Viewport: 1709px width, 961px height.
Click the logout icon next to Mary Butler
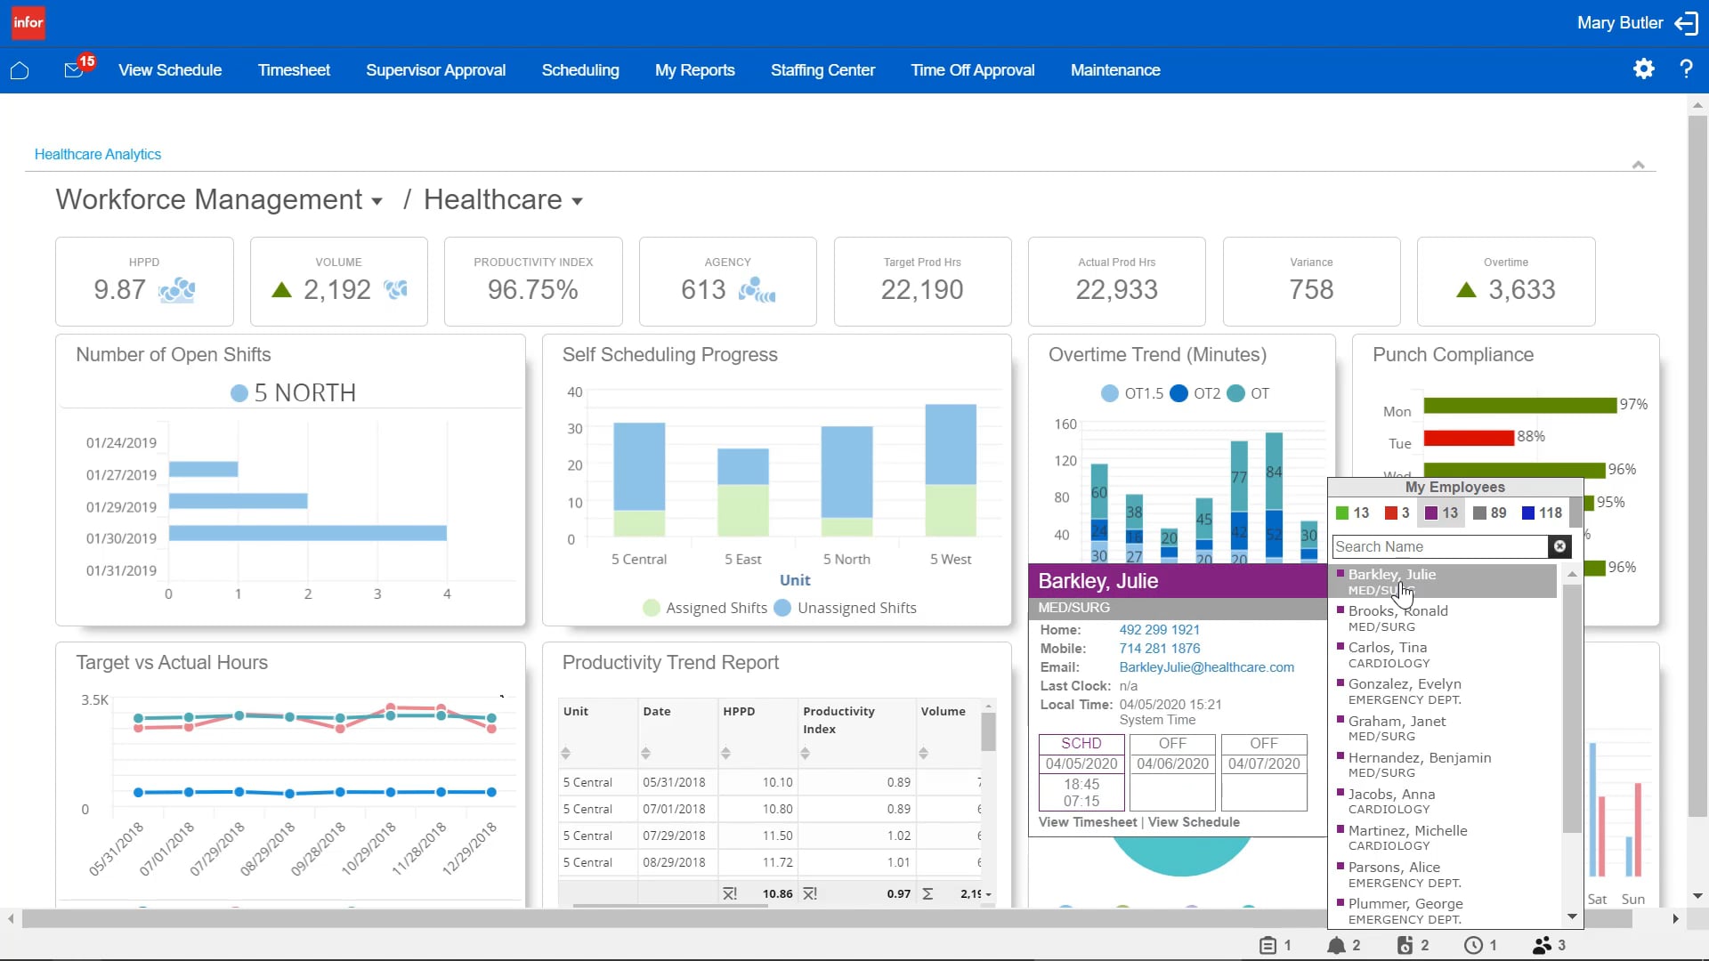click(1686, 23)
